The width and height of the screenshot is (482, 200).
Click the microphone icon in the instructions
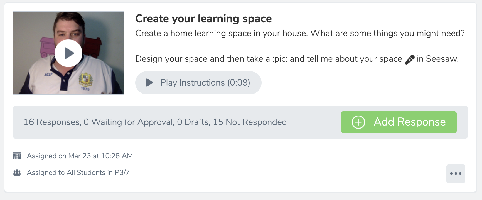(409, 59)
